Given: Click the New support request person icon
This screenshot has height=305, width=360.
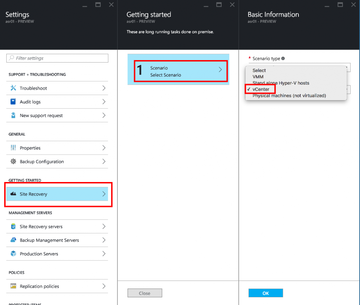Looking at the screenshot, I should click(13, 115).
